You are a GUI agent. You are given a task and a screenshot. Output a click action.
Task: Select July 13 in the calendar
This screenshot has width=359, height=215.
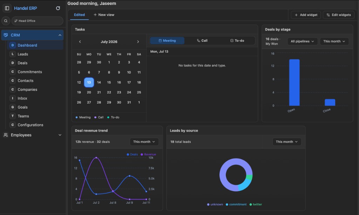[89, 82]
